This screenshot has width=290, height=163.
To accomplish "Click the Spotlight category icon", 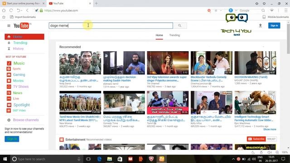I will 9,105.
